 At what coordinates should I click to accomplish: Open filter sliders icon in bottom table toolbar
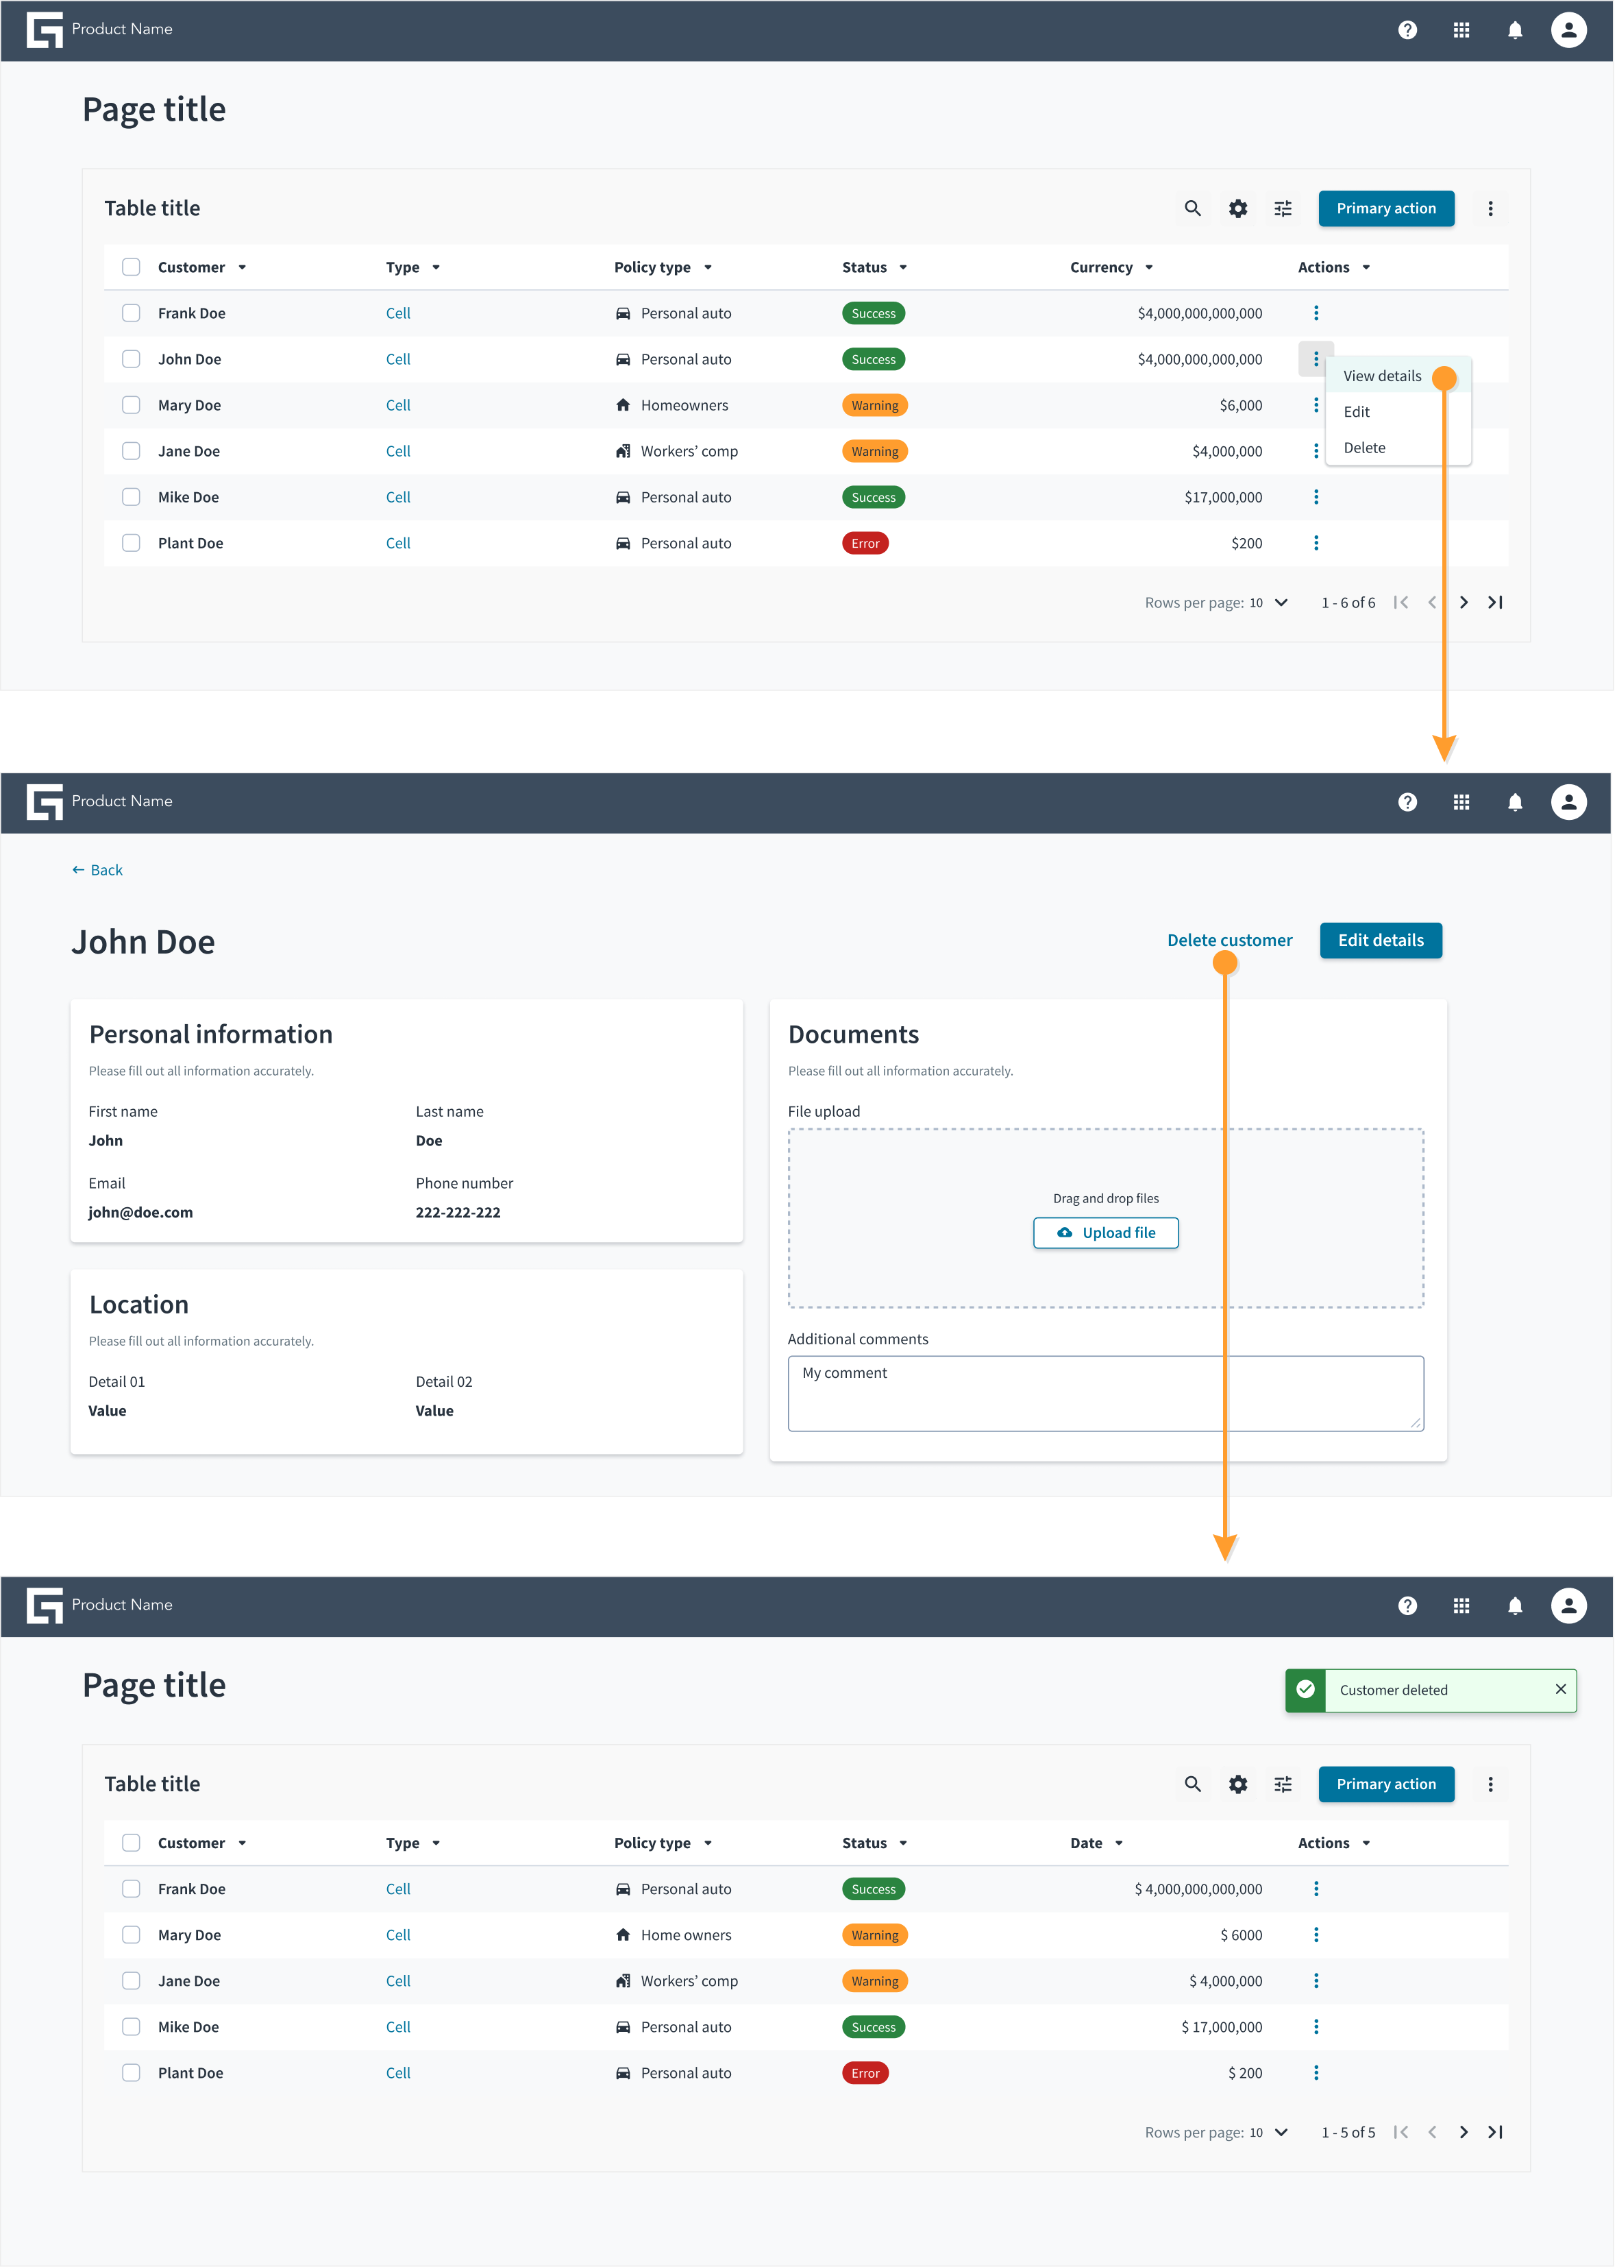tap(1283, 1785)
